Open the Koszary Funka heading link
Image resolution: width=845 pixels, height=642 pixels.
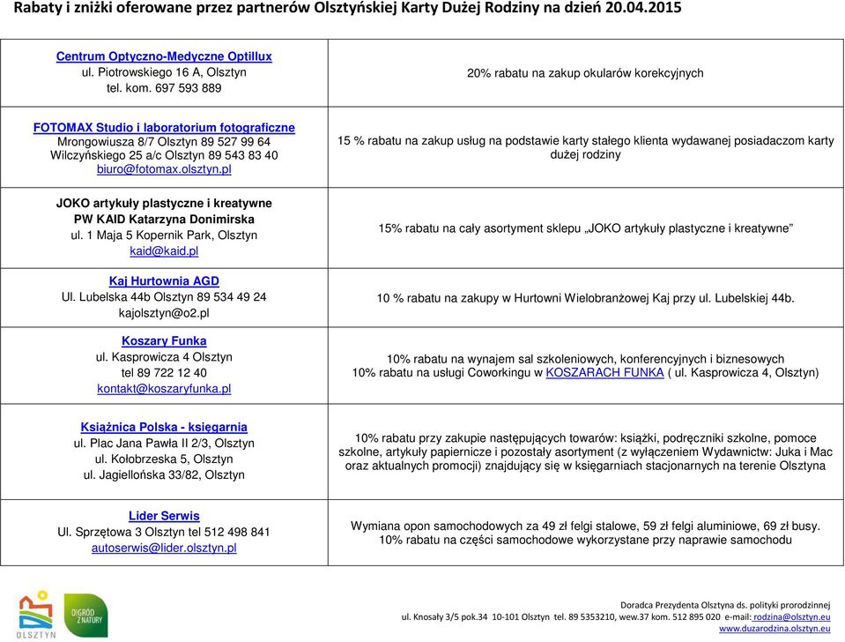[x=164, y=341]
